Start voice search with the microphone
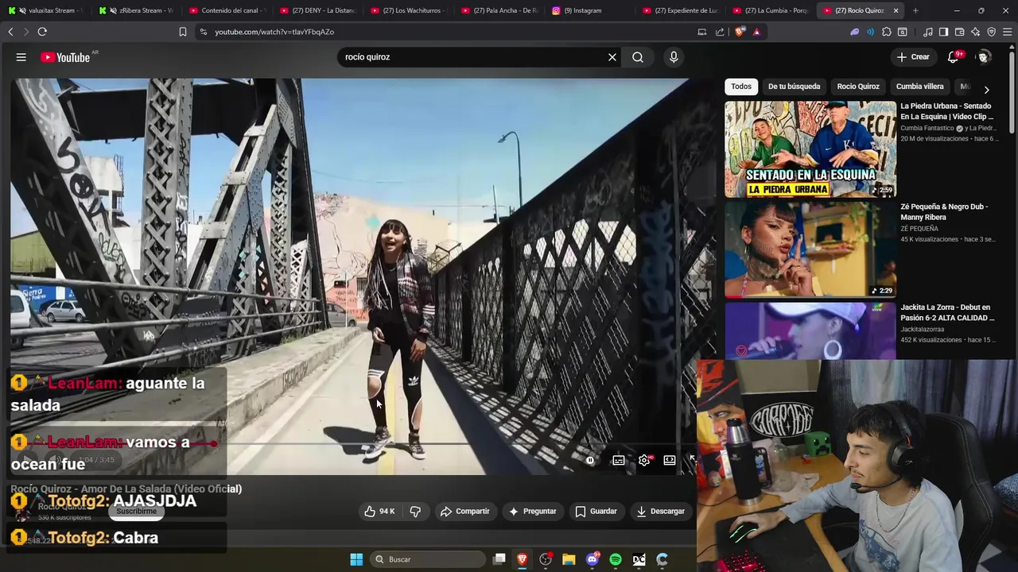The width and height of the screenshot is (1018, 572). (x=674, y=57)
